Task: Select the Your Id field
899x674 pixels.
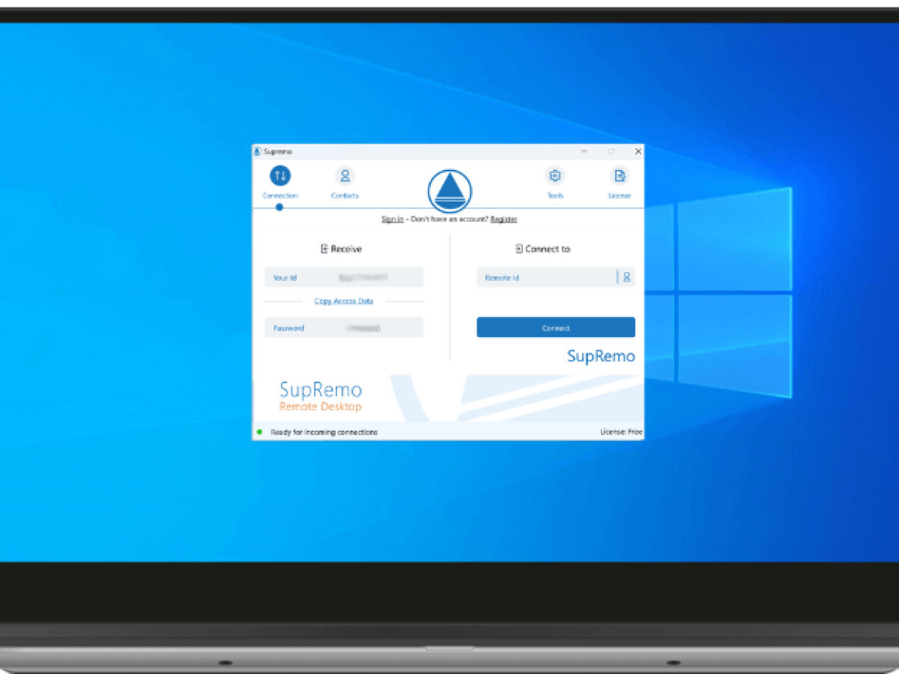Action: click(344, 278)
